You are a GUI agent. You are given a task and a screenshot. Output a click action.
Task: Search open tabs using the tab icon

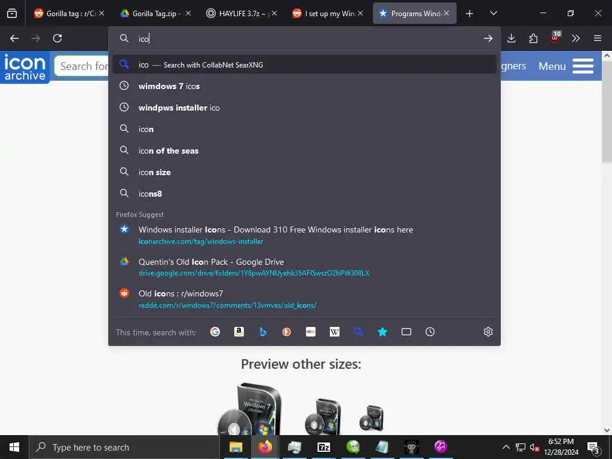tap(406, 332)
